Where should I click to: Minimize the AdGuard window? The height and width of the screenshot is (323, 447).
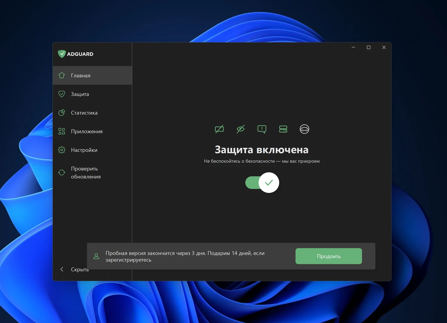tap(353, 47)
